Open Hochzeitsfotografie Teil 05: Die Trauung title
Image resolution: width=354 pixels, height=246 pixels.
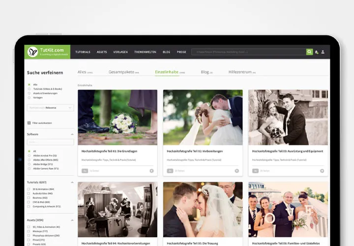192,244
